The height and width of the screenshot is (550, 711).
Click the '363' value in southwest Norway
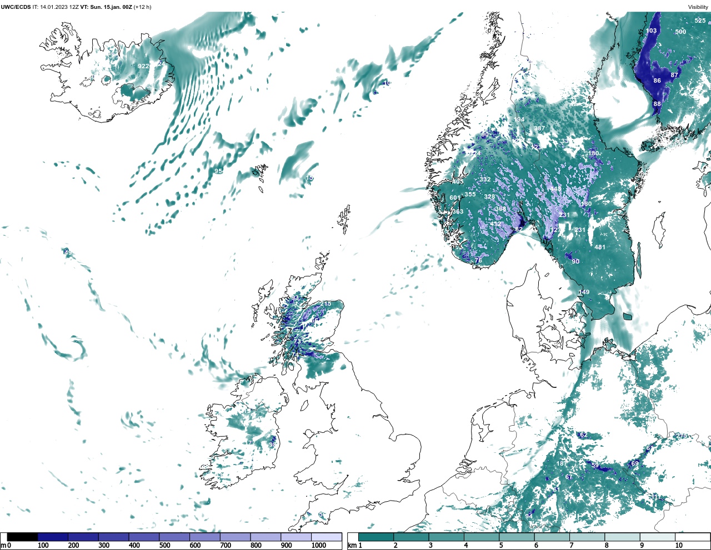click(458, 212)
